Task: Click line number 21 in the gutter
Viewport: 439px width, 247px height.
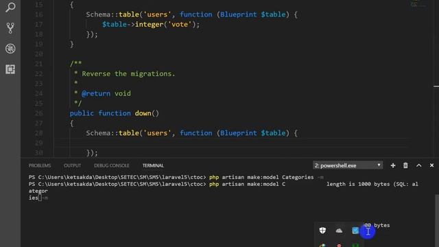Action: (39, 64)
